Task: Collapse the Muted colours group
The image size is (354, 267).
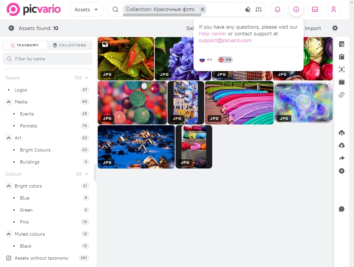Action: (9, 234)
